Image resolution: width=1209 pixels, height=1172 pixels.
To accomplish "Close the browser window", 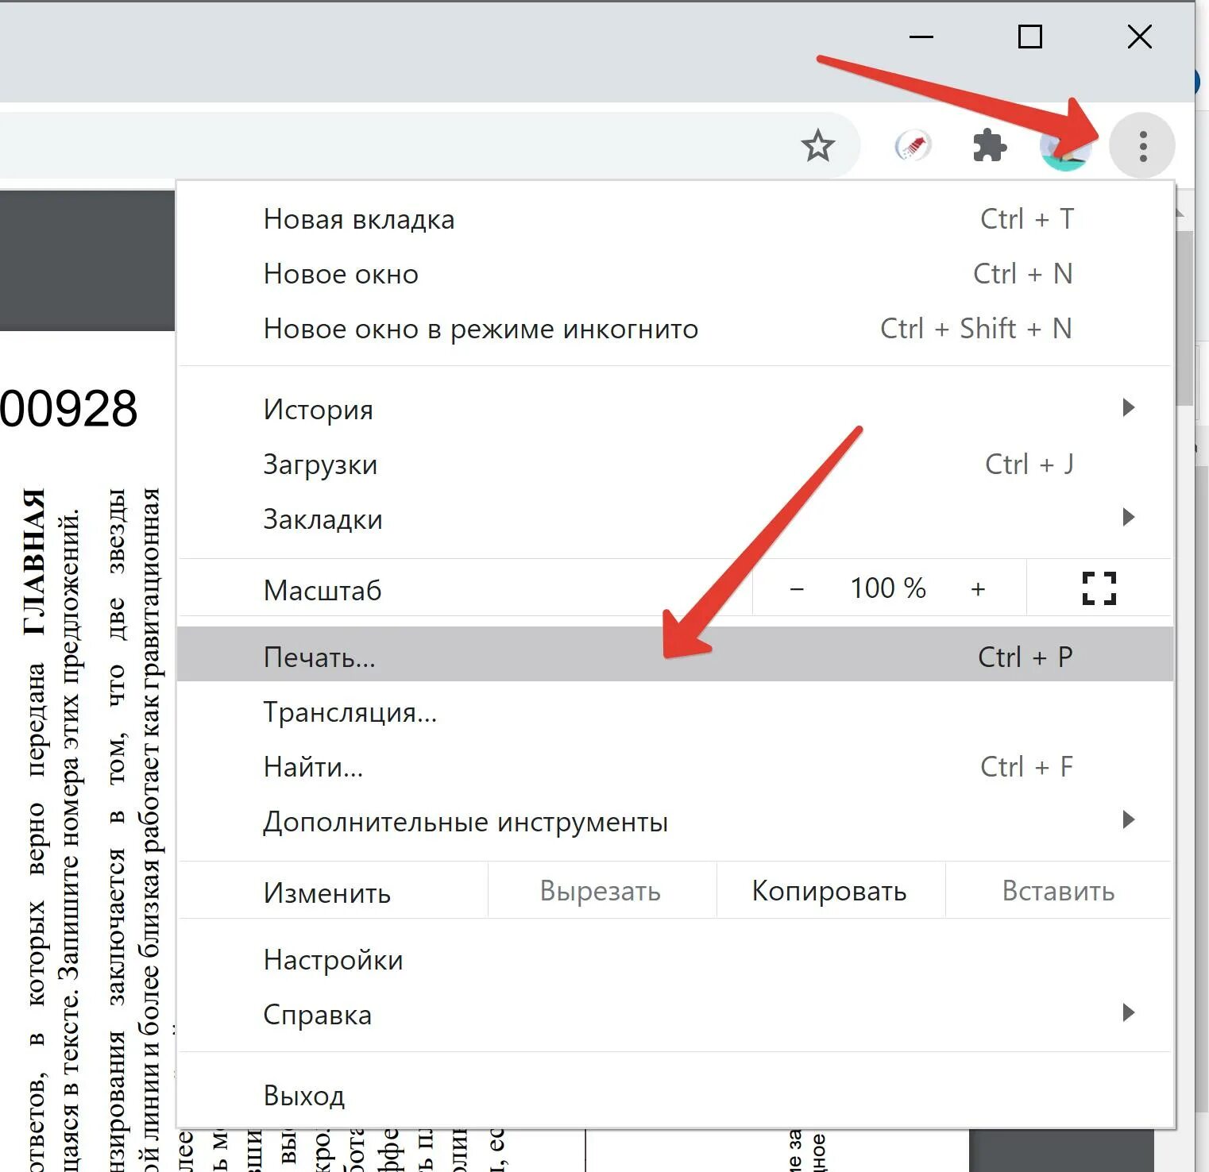I will (1140, 37).
